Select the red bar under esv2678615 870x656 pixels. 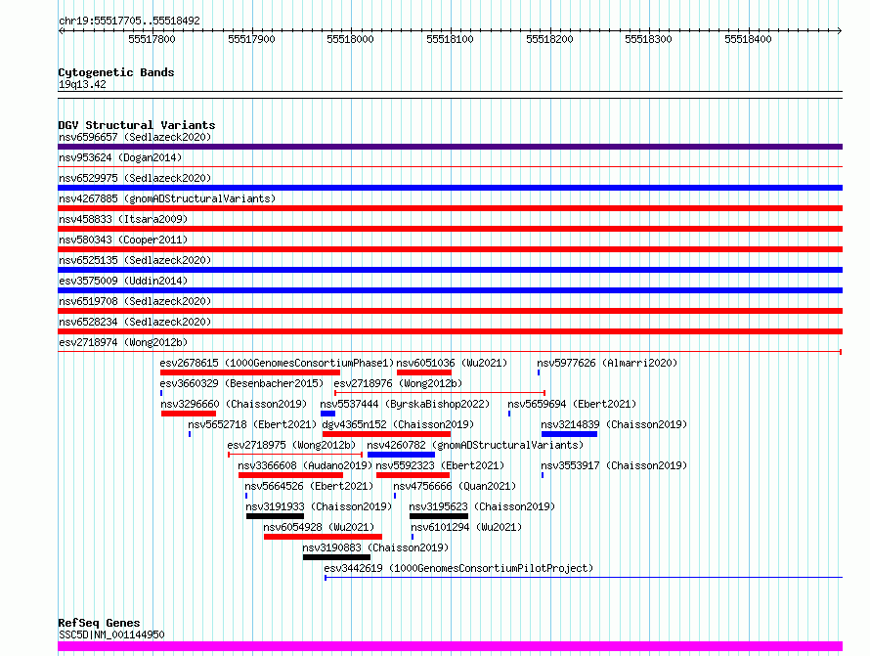249,372
